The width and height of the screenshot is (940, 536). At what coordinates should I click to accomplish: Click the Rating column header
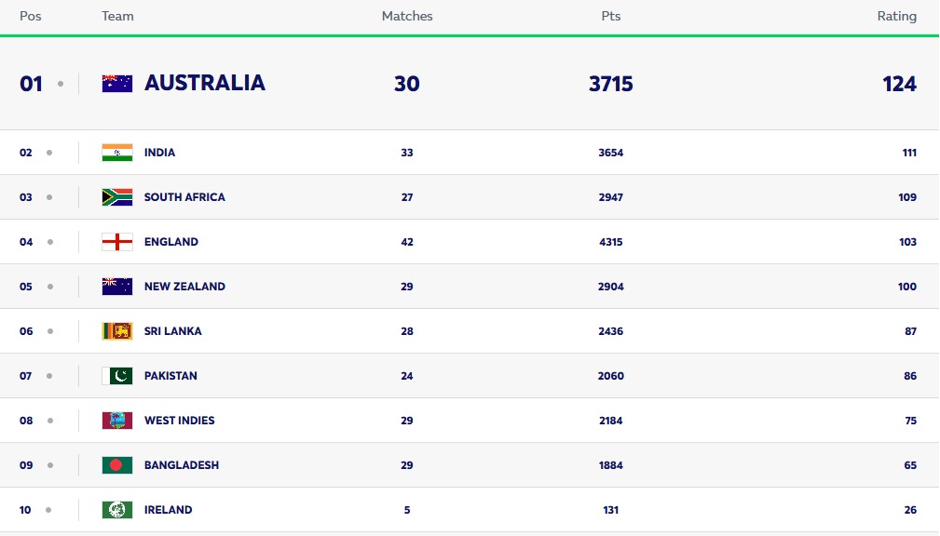[896, 16]
